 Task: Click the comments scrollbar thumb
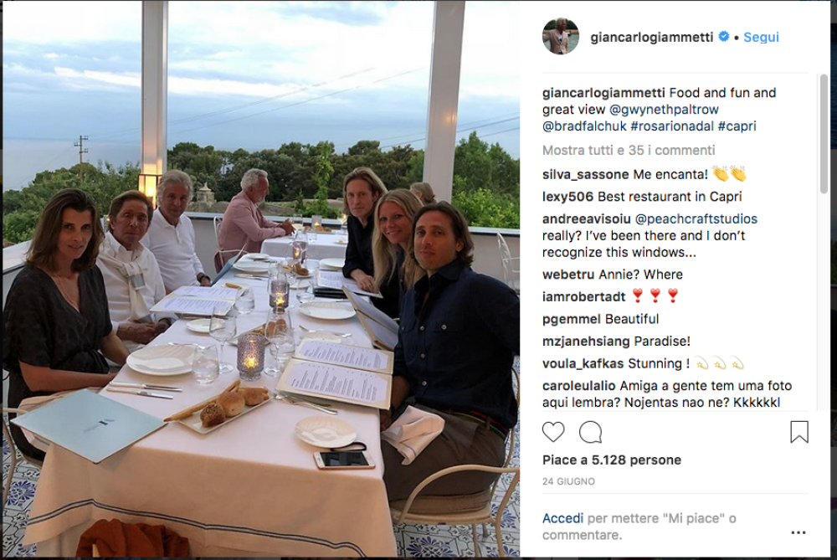824,133
